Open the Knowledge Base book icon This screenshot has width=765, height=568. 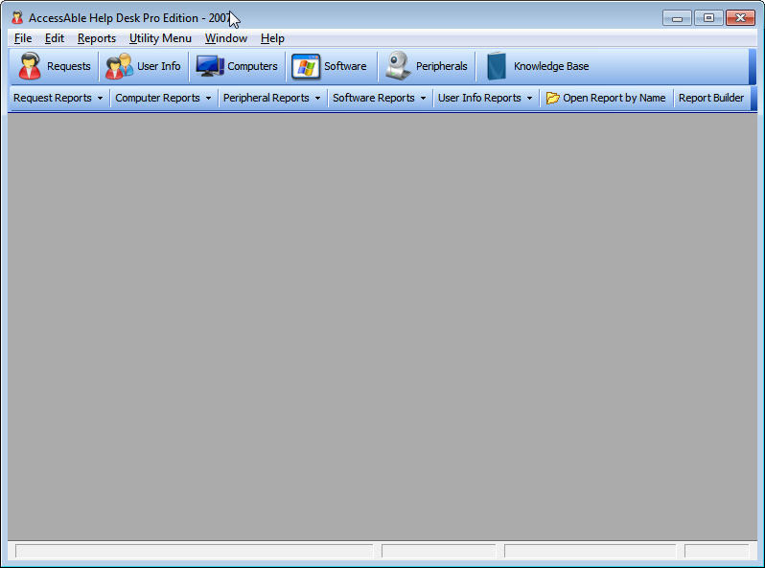pyautogui.click(x=497, y=66)
